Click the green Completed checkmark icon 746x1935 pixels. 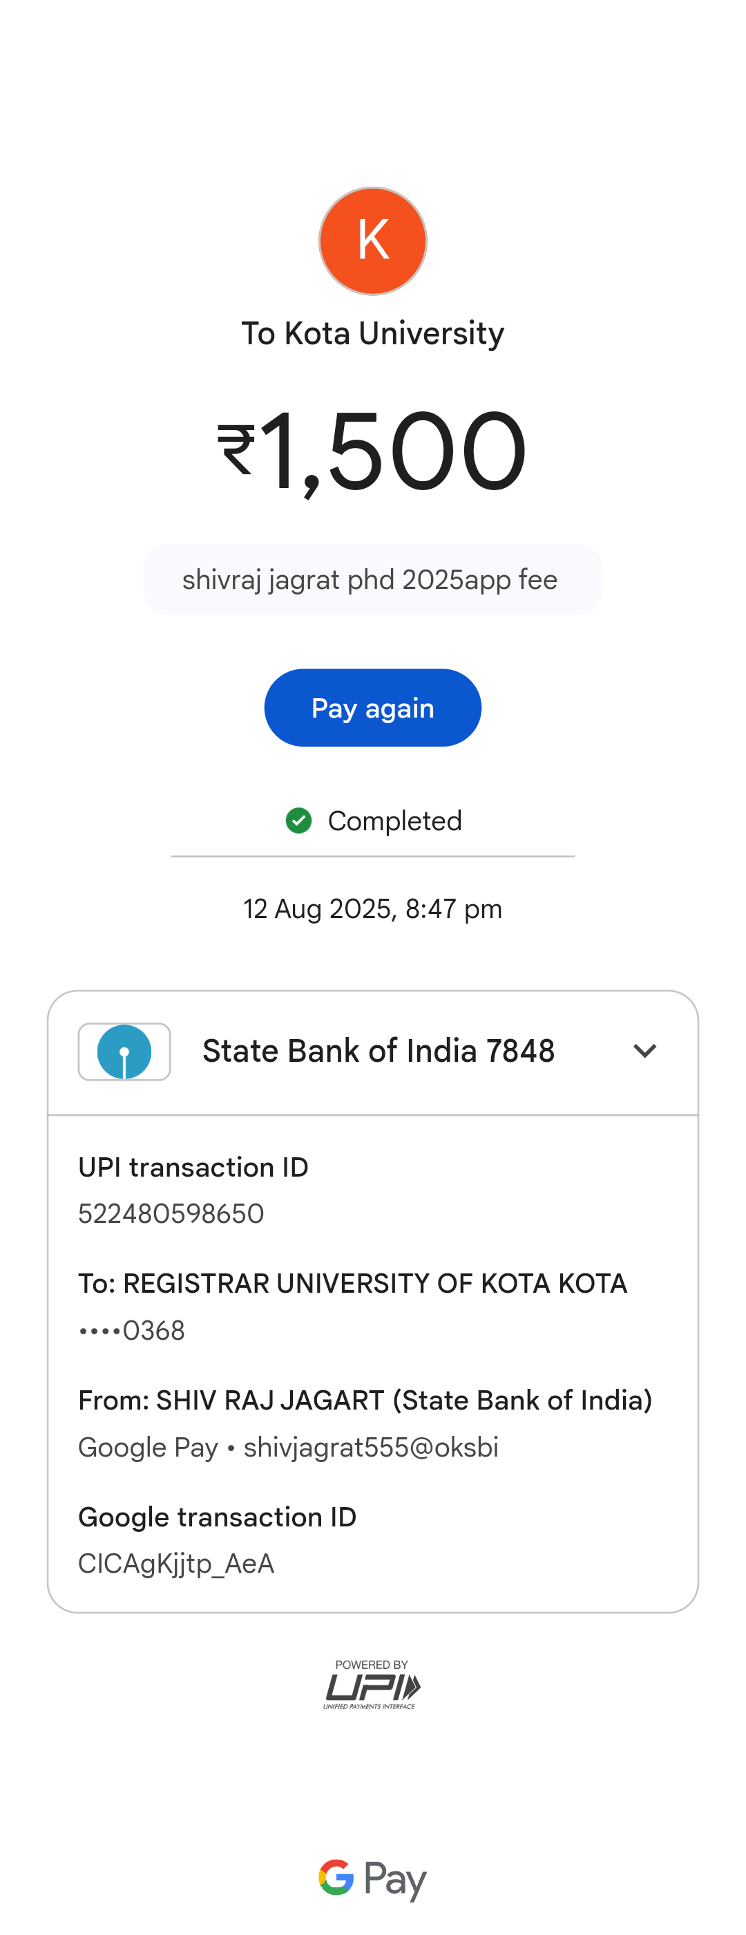pos(298,821)
